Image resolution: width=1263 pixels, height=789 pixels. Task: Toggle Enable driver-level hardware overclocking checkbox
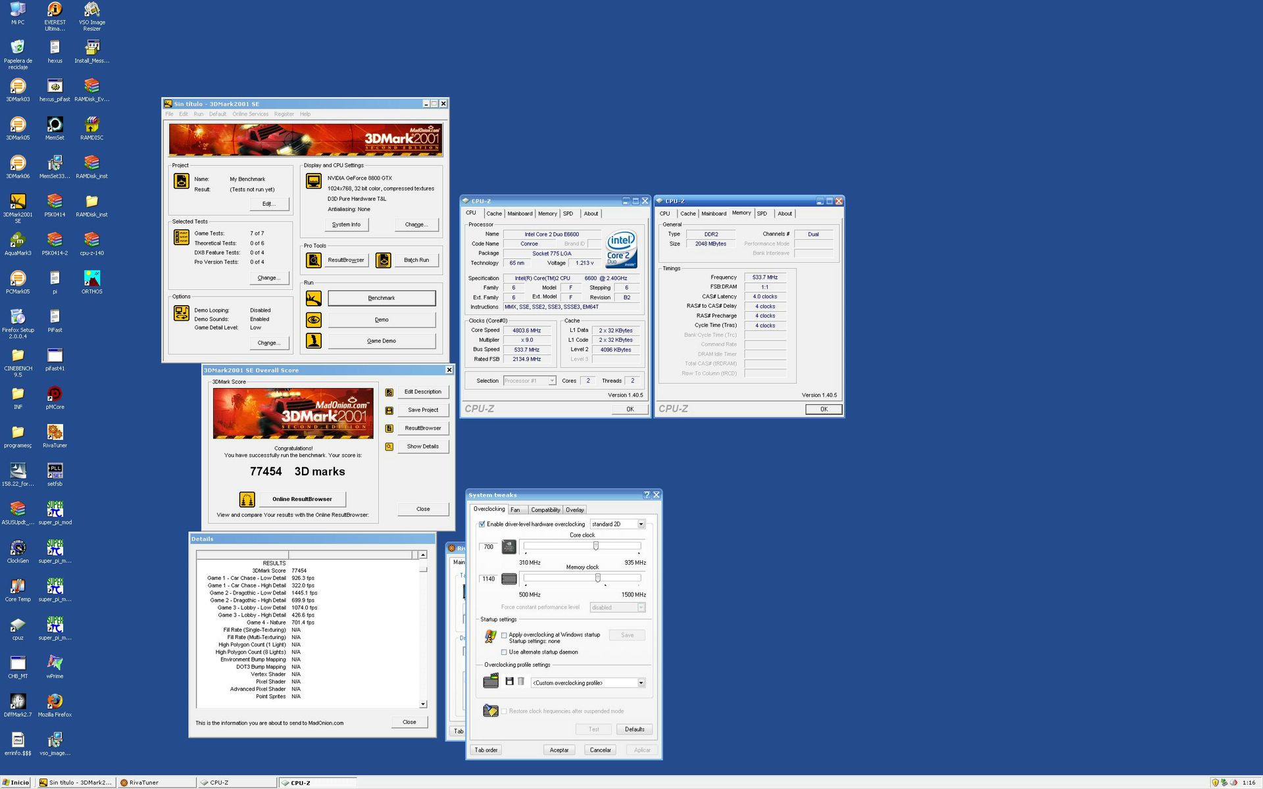482,525
